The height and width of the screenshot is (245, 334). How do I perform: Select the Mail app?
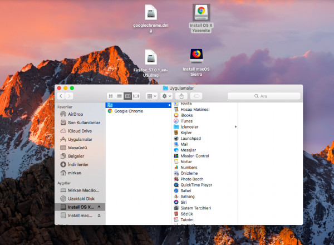[205, 144]
